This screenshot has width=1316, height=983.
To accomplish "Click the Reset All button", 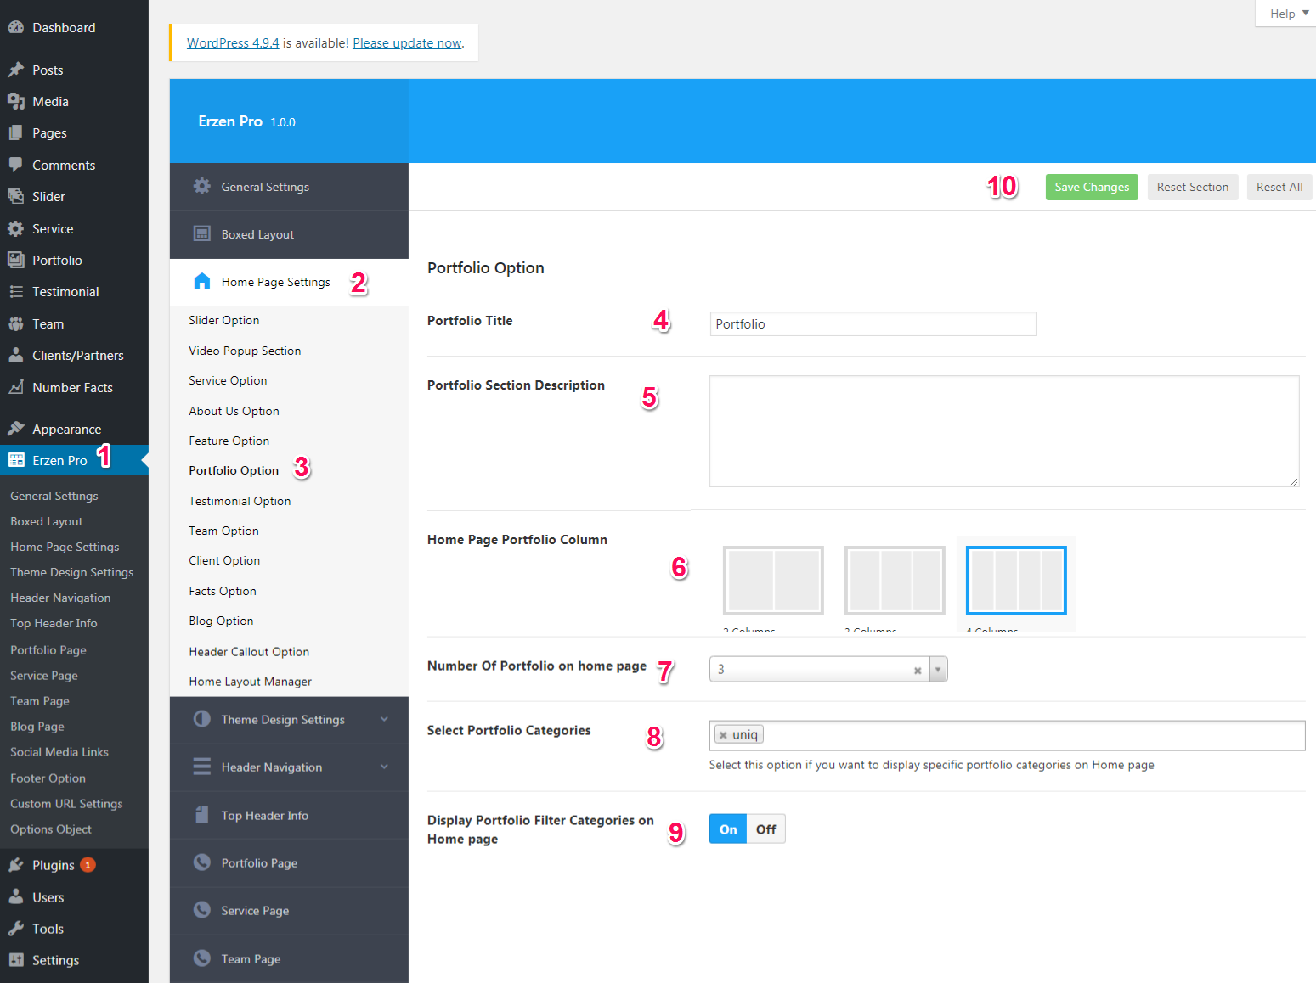I will [1279, 187].
